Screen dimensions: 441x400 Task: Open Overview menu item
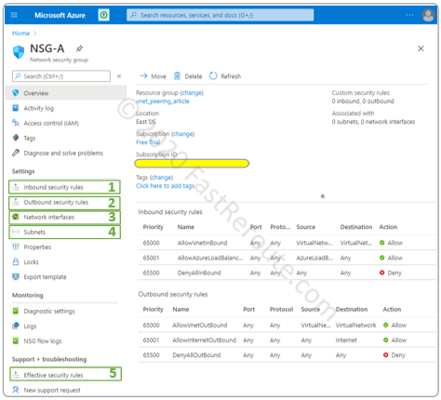[x=66, y=93]
